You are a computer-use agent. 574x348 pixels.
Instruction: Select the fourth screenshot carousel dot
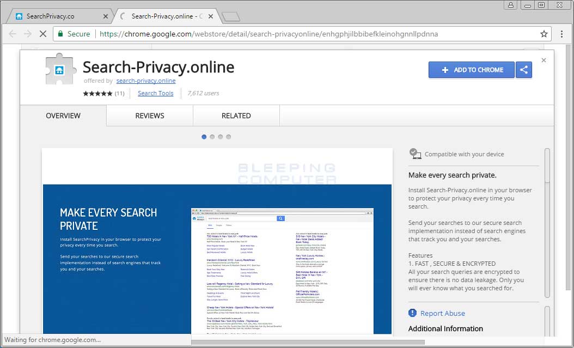228,137
